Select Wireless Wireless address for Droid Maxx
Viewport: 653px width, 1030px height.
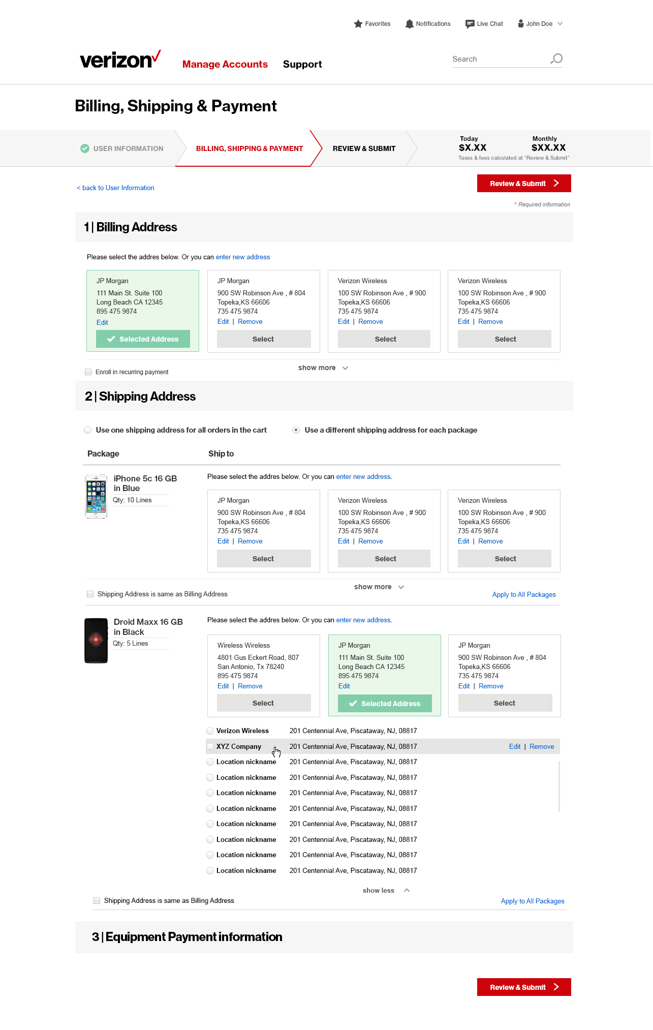click(x=264, y=703)
